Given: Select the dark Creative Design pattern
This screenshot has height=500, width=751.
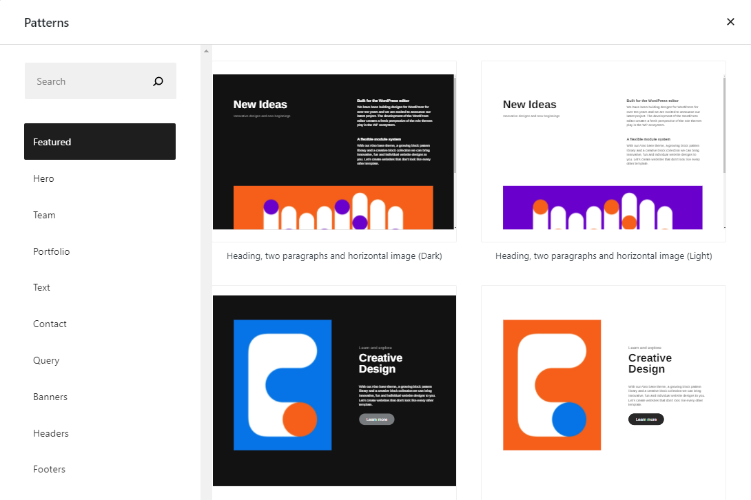Looking at the screenshot, I should (334, 389).
